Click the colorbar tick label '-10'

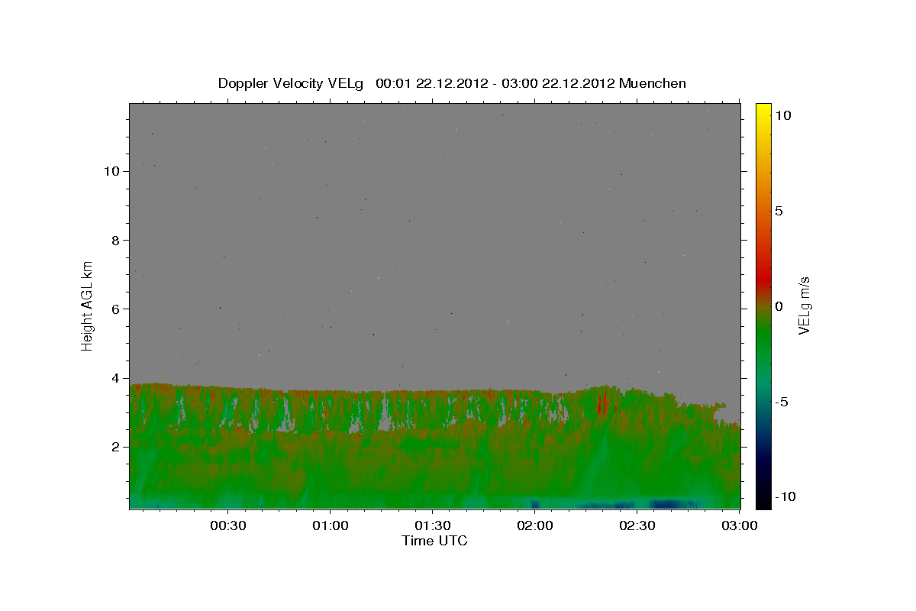tap(785, 497)
